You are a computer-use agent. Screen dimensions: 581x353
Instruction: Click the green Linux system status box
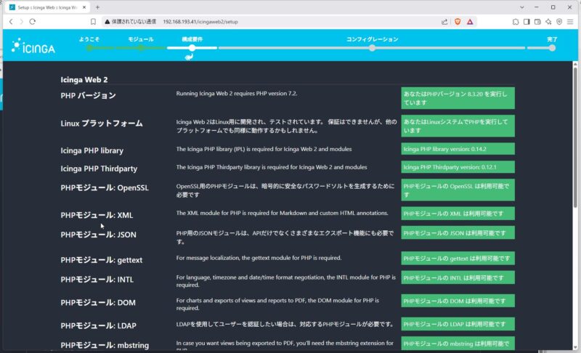[458, 126]
